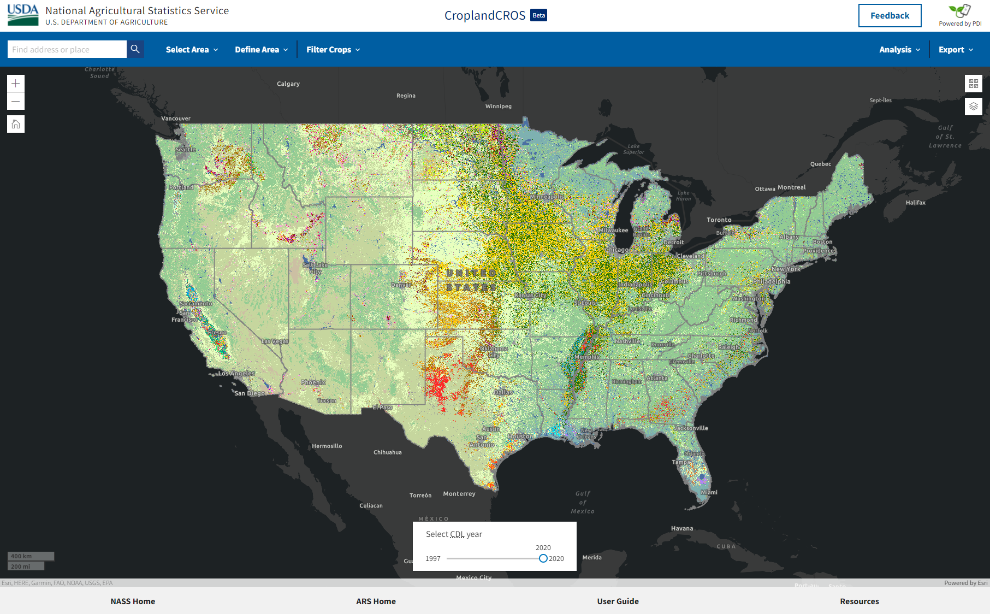Click the Powered by PDI logo
990x614 pixels.
coord(960,15)
